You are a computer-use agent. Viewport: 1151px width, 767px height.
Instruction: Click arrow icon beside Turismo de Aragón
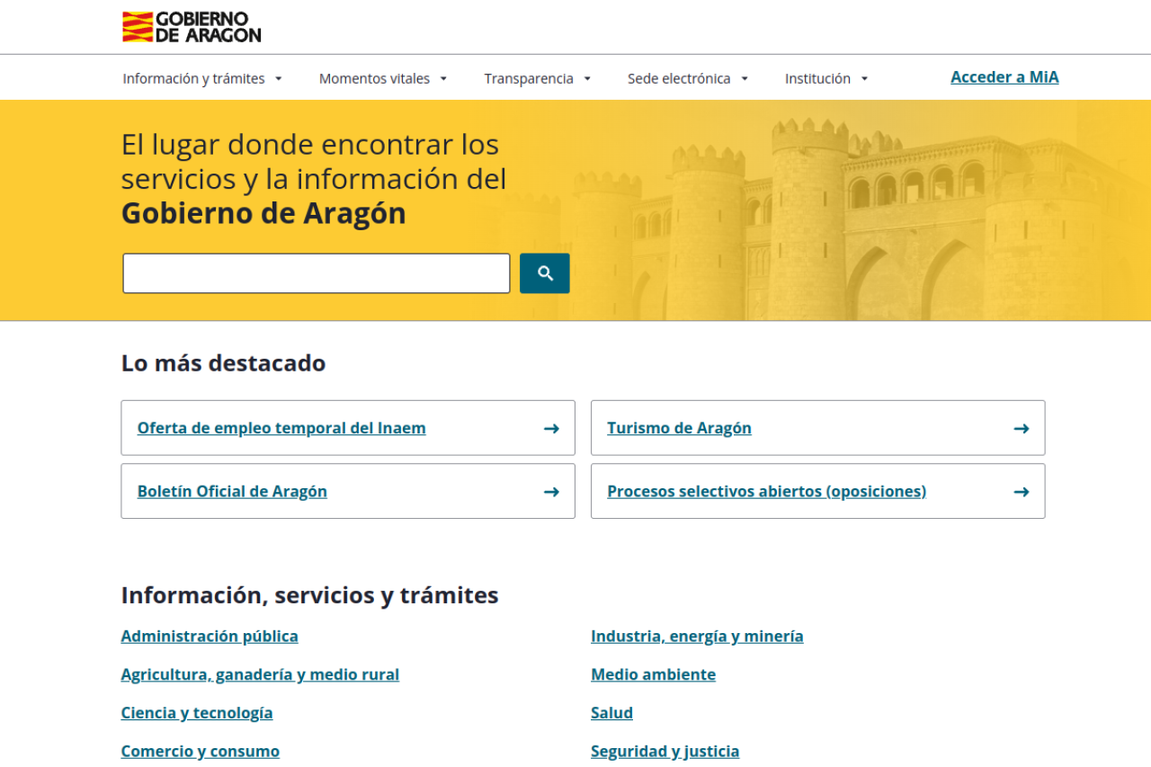[x=1021, y=429]
